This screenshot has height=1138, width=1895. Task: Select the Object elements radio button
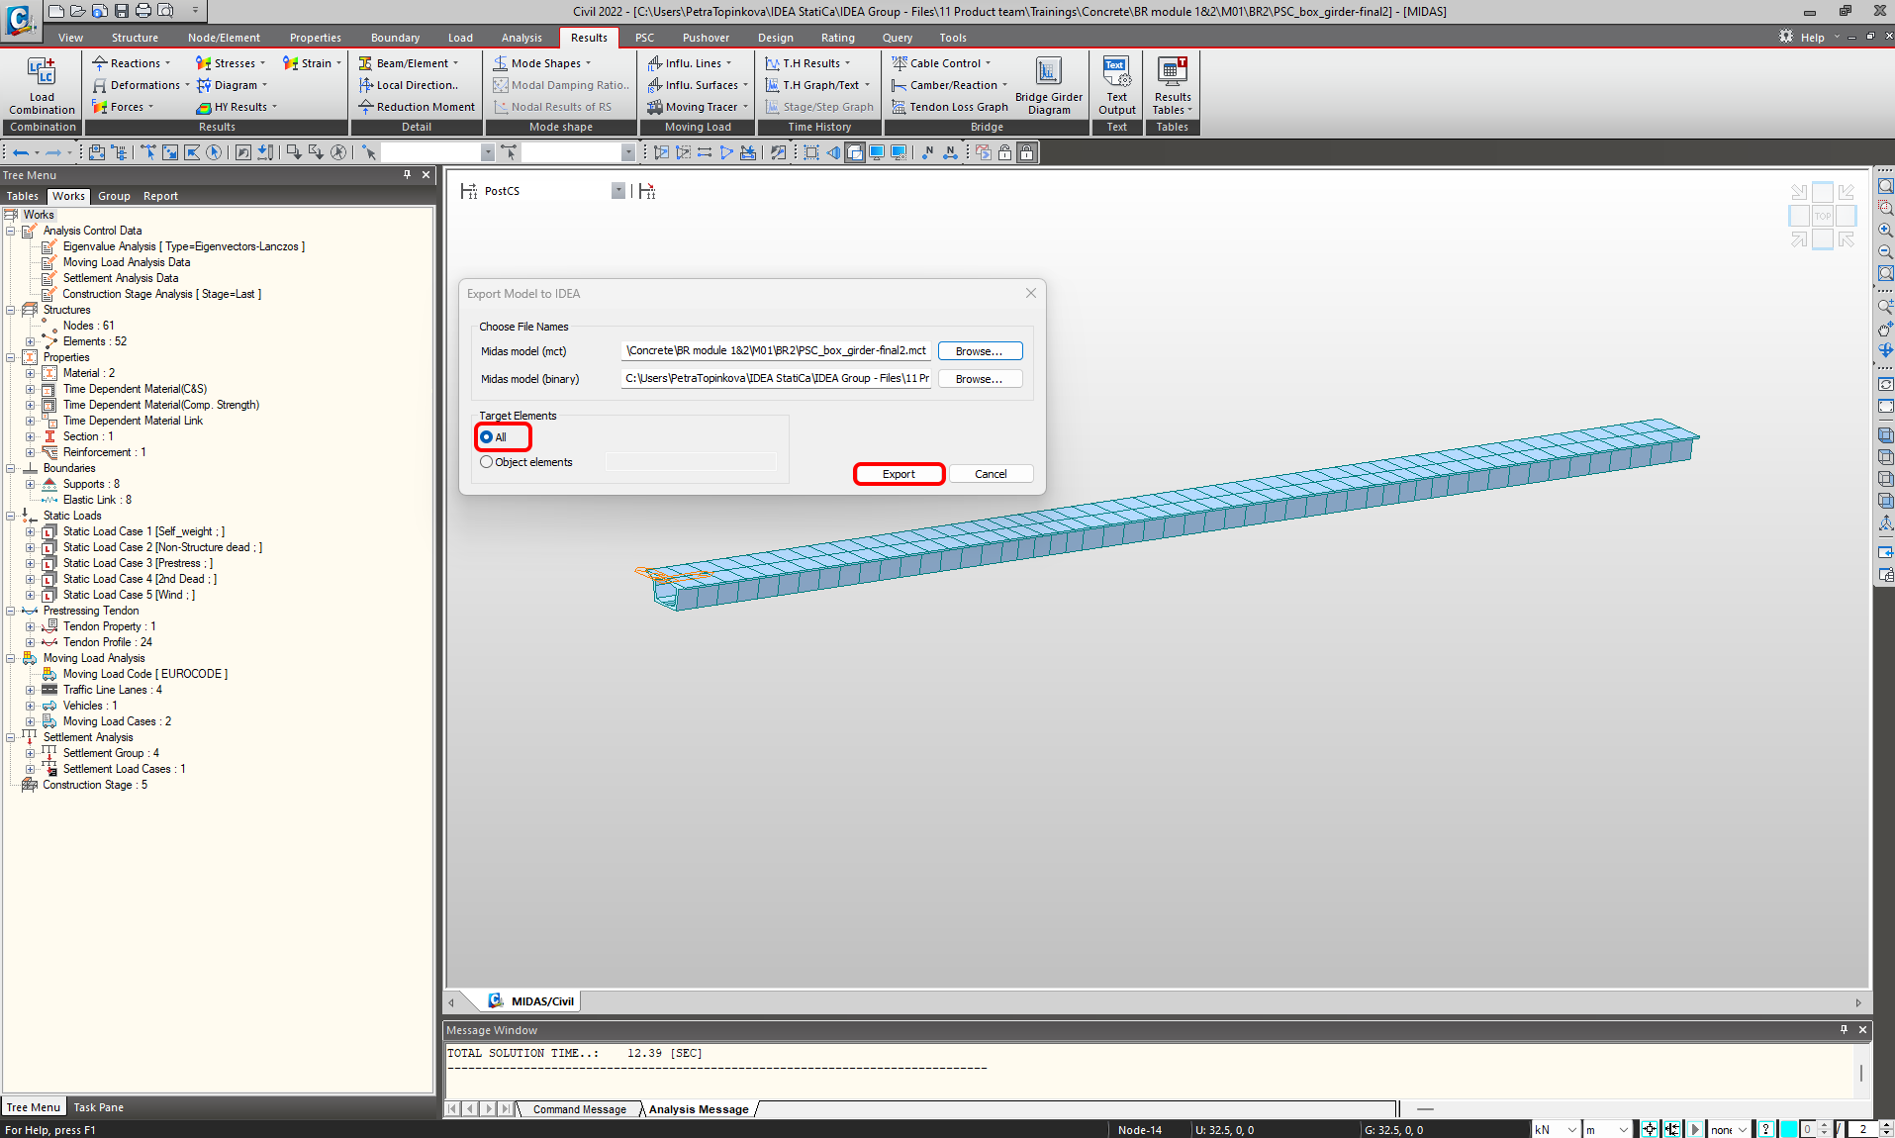487,462
